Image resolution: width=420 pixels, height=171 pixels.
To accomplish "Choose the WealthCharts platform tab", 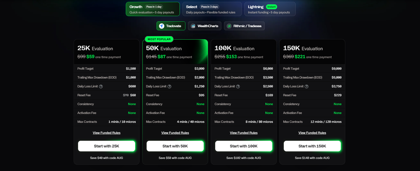I will click(x=205, y=26).
